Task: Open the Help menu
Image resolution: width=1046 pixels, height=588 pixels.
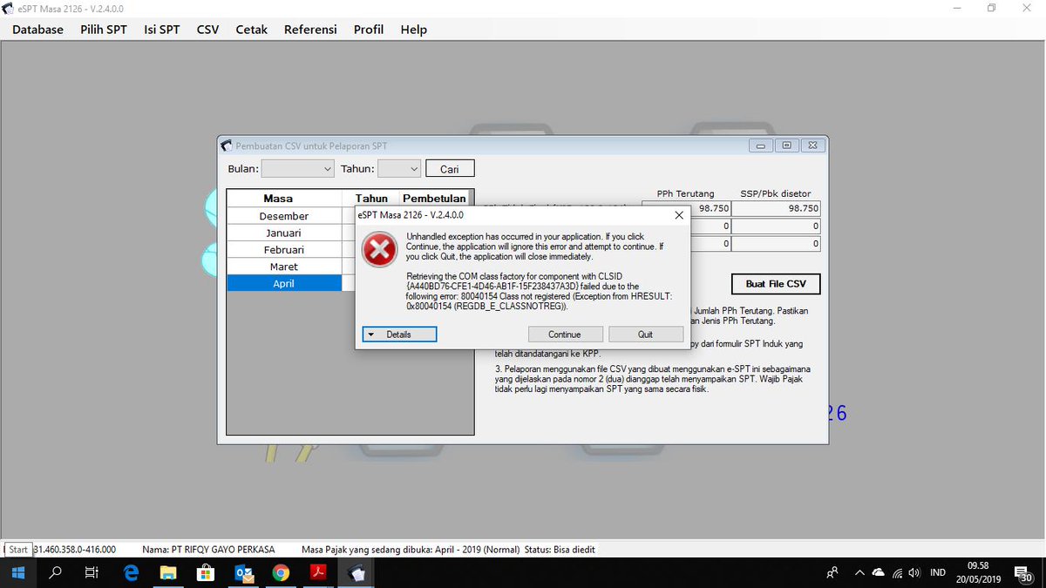Action: tap(414, 30)
